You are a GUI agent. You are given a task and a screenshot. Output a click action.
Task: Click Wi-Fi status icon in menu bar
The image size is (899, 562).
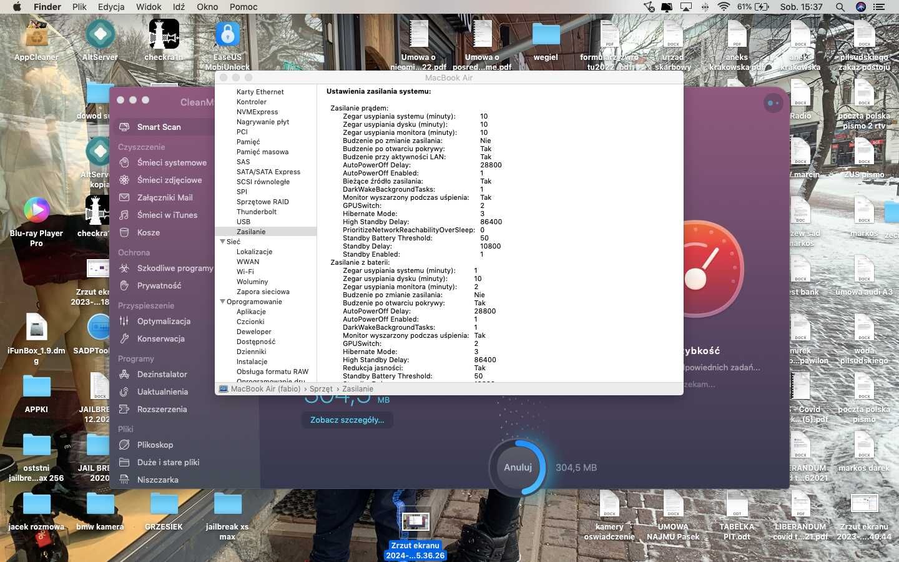pyautogui.click(x=724, y=7)
